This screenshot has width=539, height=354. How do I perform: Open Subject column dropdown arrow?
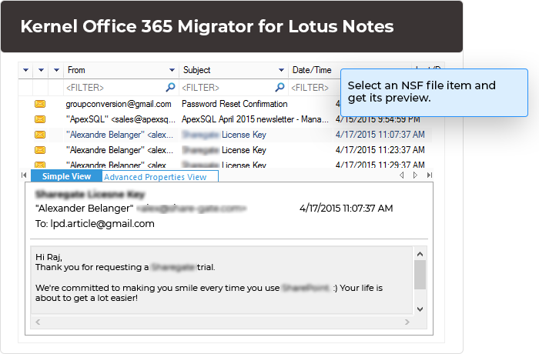[281, 70]
